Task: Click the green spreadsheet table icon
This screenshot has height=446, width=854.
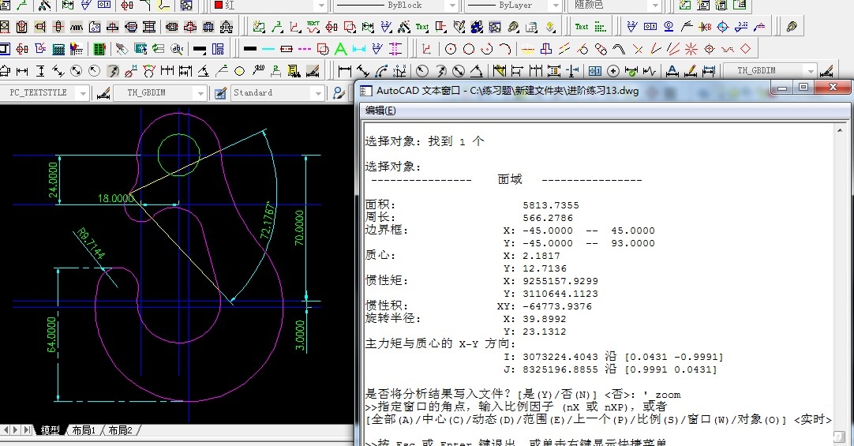Action: (x=99, y=49)
